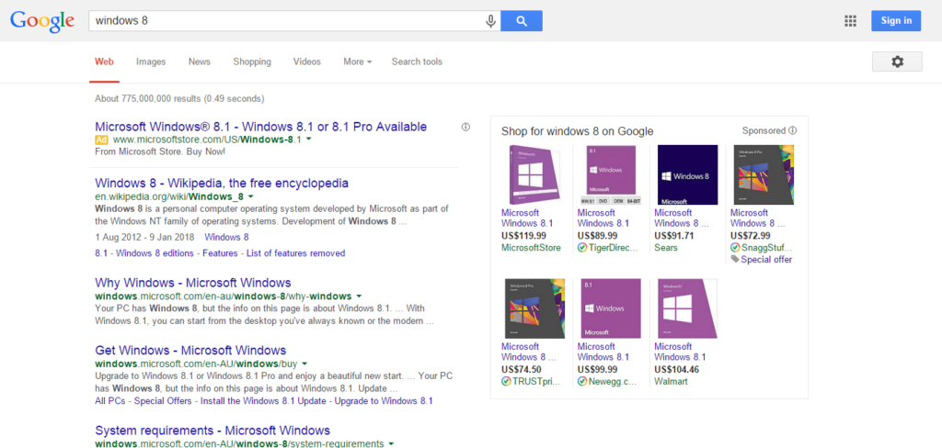Open the Google apps grid icon
The image size is (942, 448).
coord(850,21)
